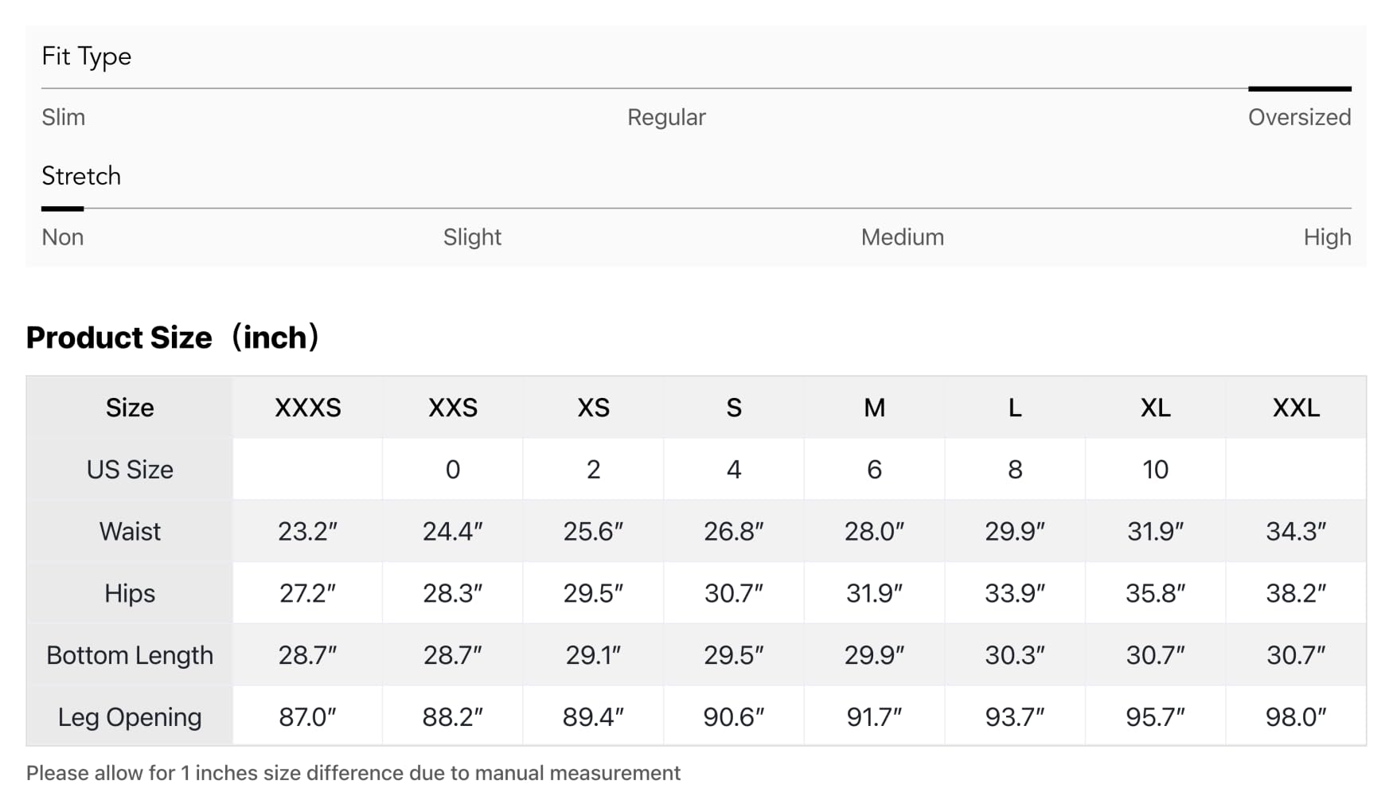Viewport: 1393px width, 808px height.
Task: Select the manual measurement disclaimer text
Action: coord(353,773)
